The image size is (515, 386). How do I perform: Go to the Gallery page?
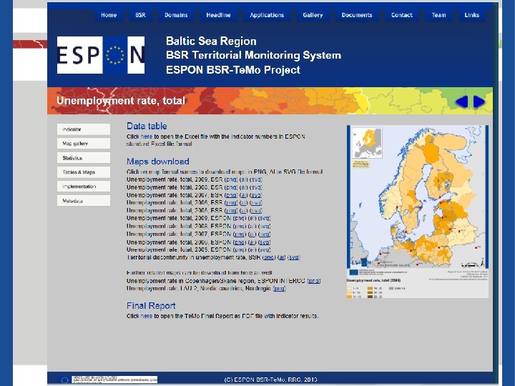pyautogui.click(x=313, y=15)
